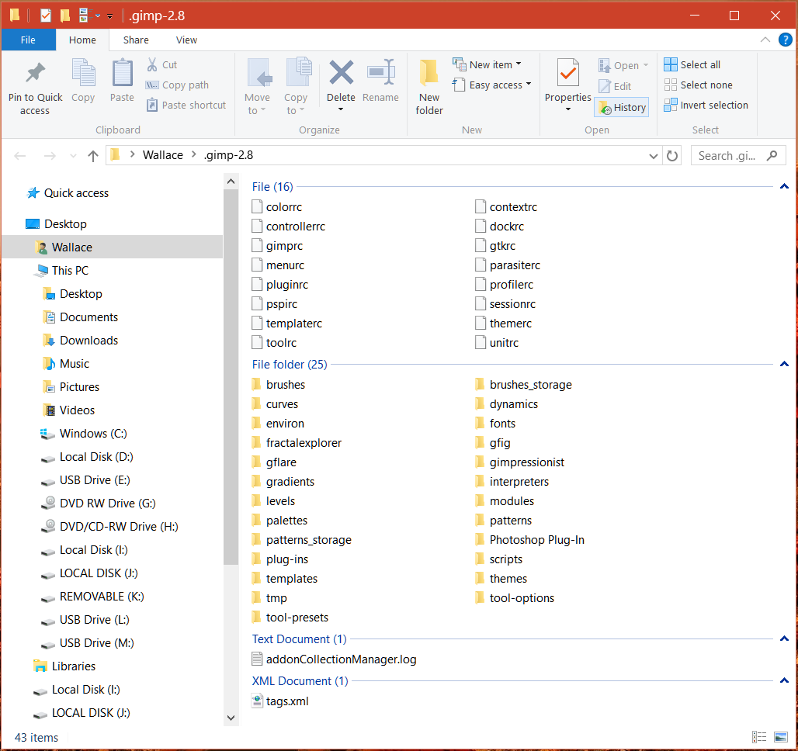Screen dimensions: 798x751
Task: Customize Quick Access Toolbar dropdown arrow
Action: [109, 16]
